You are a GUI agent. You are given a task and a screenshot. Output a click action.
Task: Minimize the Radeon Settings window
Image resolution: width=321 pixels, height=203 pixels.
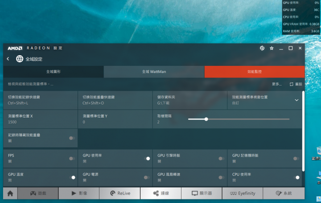point(281,48)
